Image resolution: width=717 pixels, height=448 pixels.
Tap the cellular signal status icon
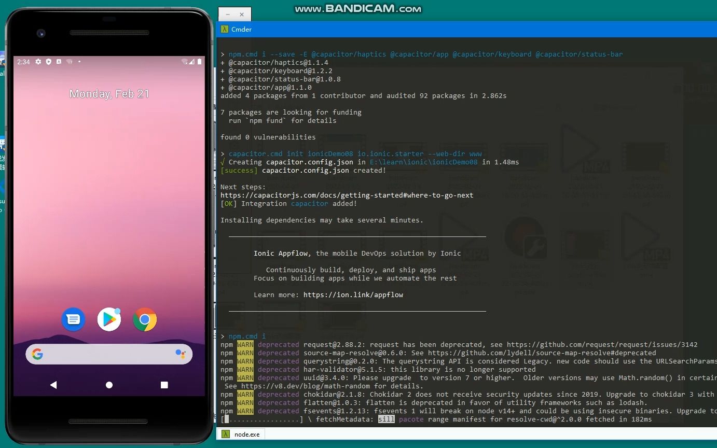click(192, 62)
